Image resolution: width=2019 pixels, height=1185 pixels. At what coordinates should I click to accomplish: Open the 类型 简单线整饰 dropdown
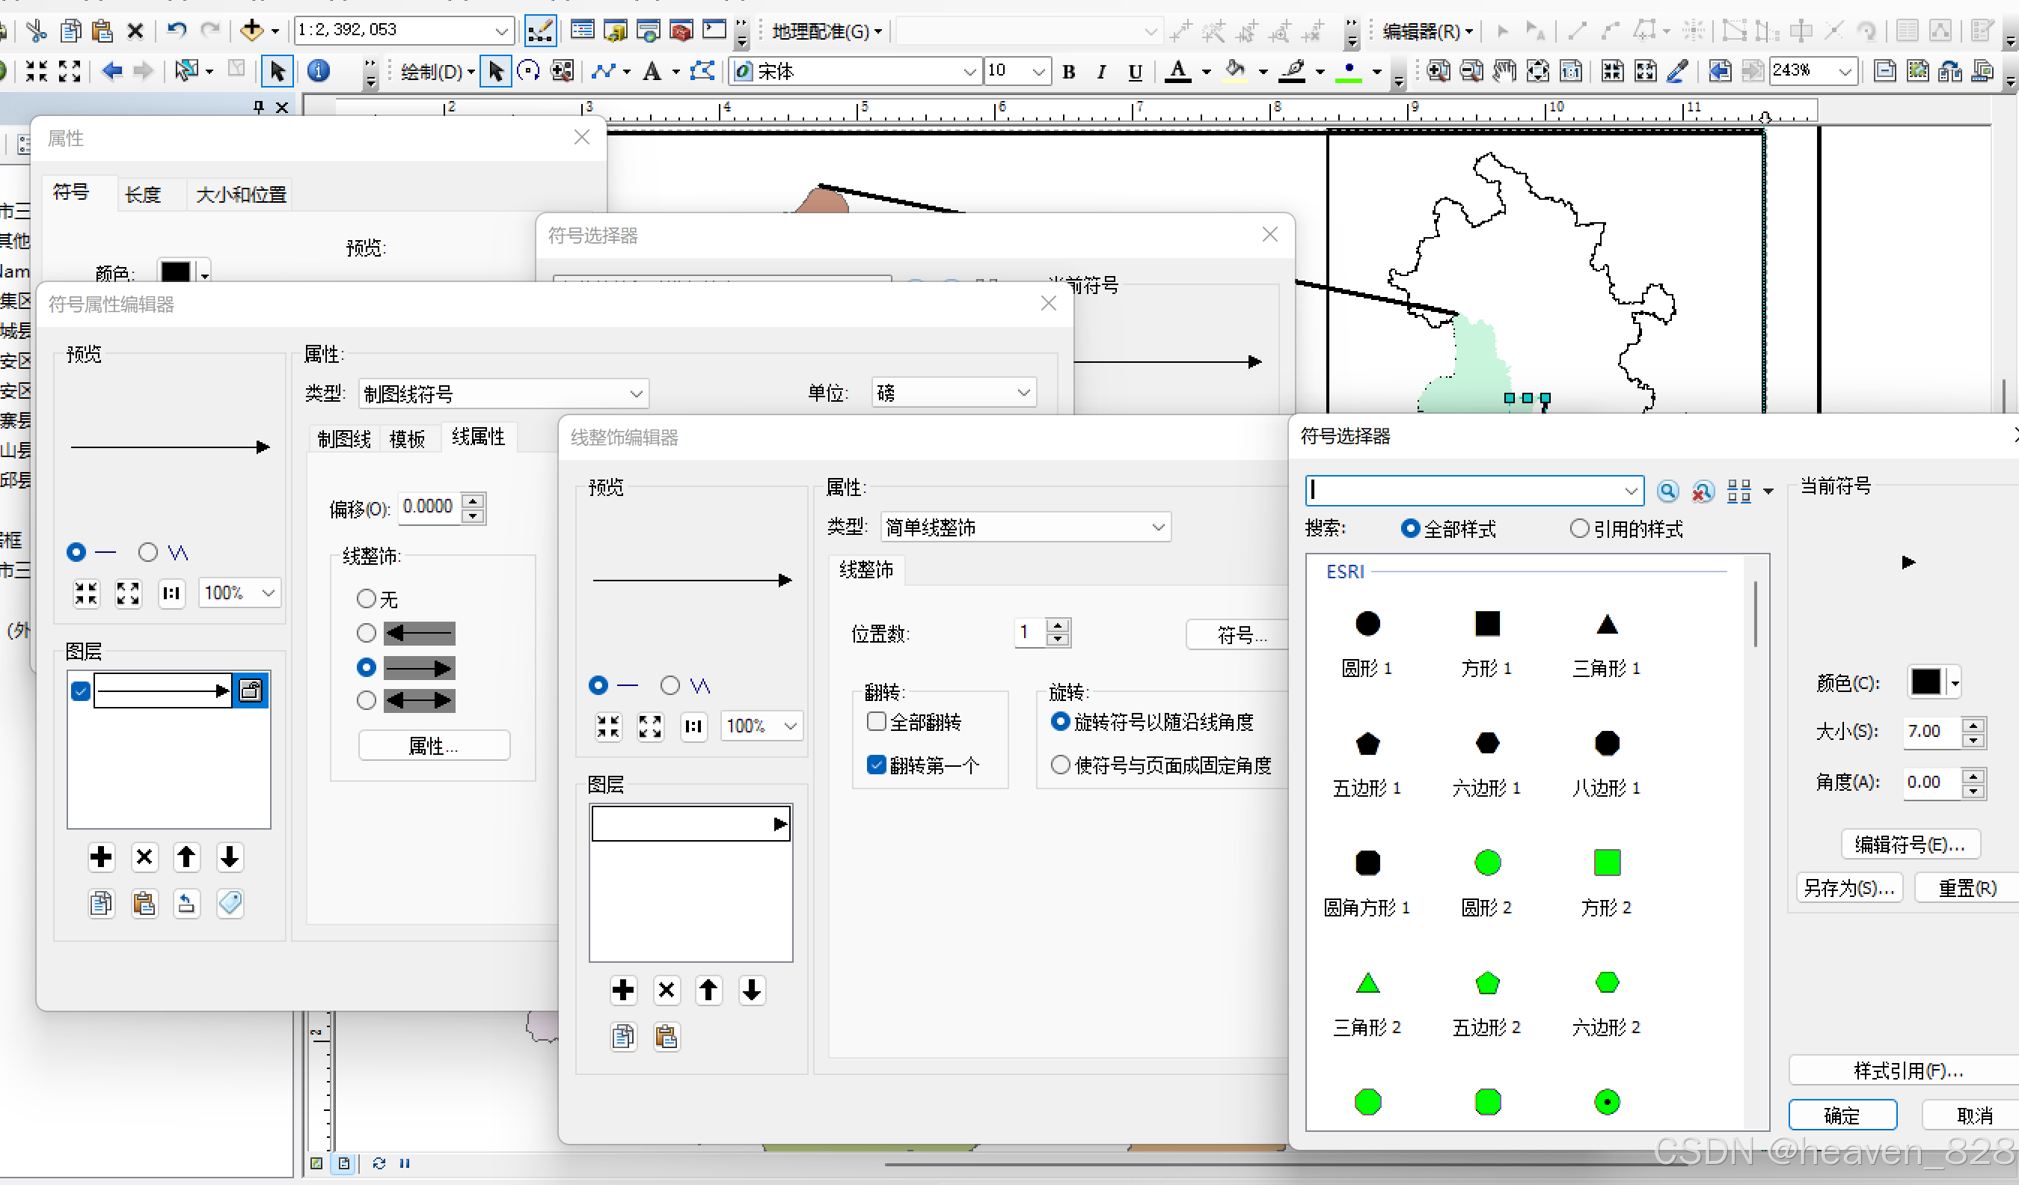pos(1158,527)
